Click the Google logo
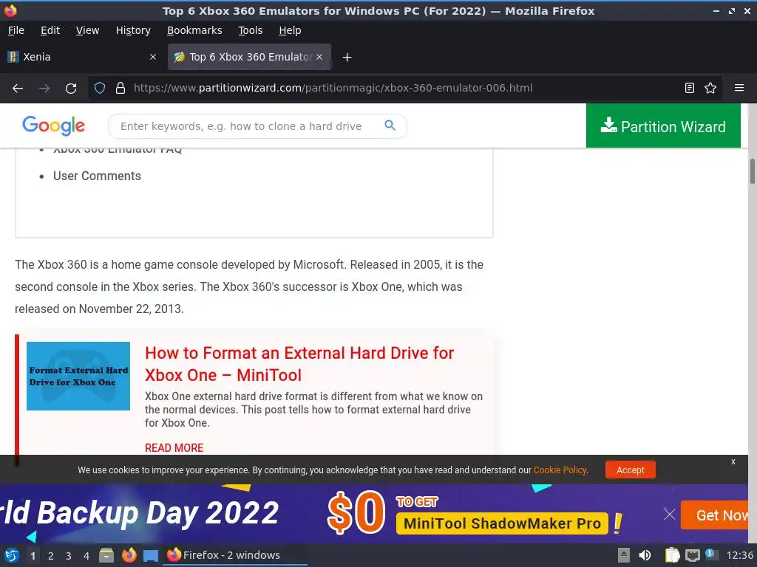 click(53, 126)
